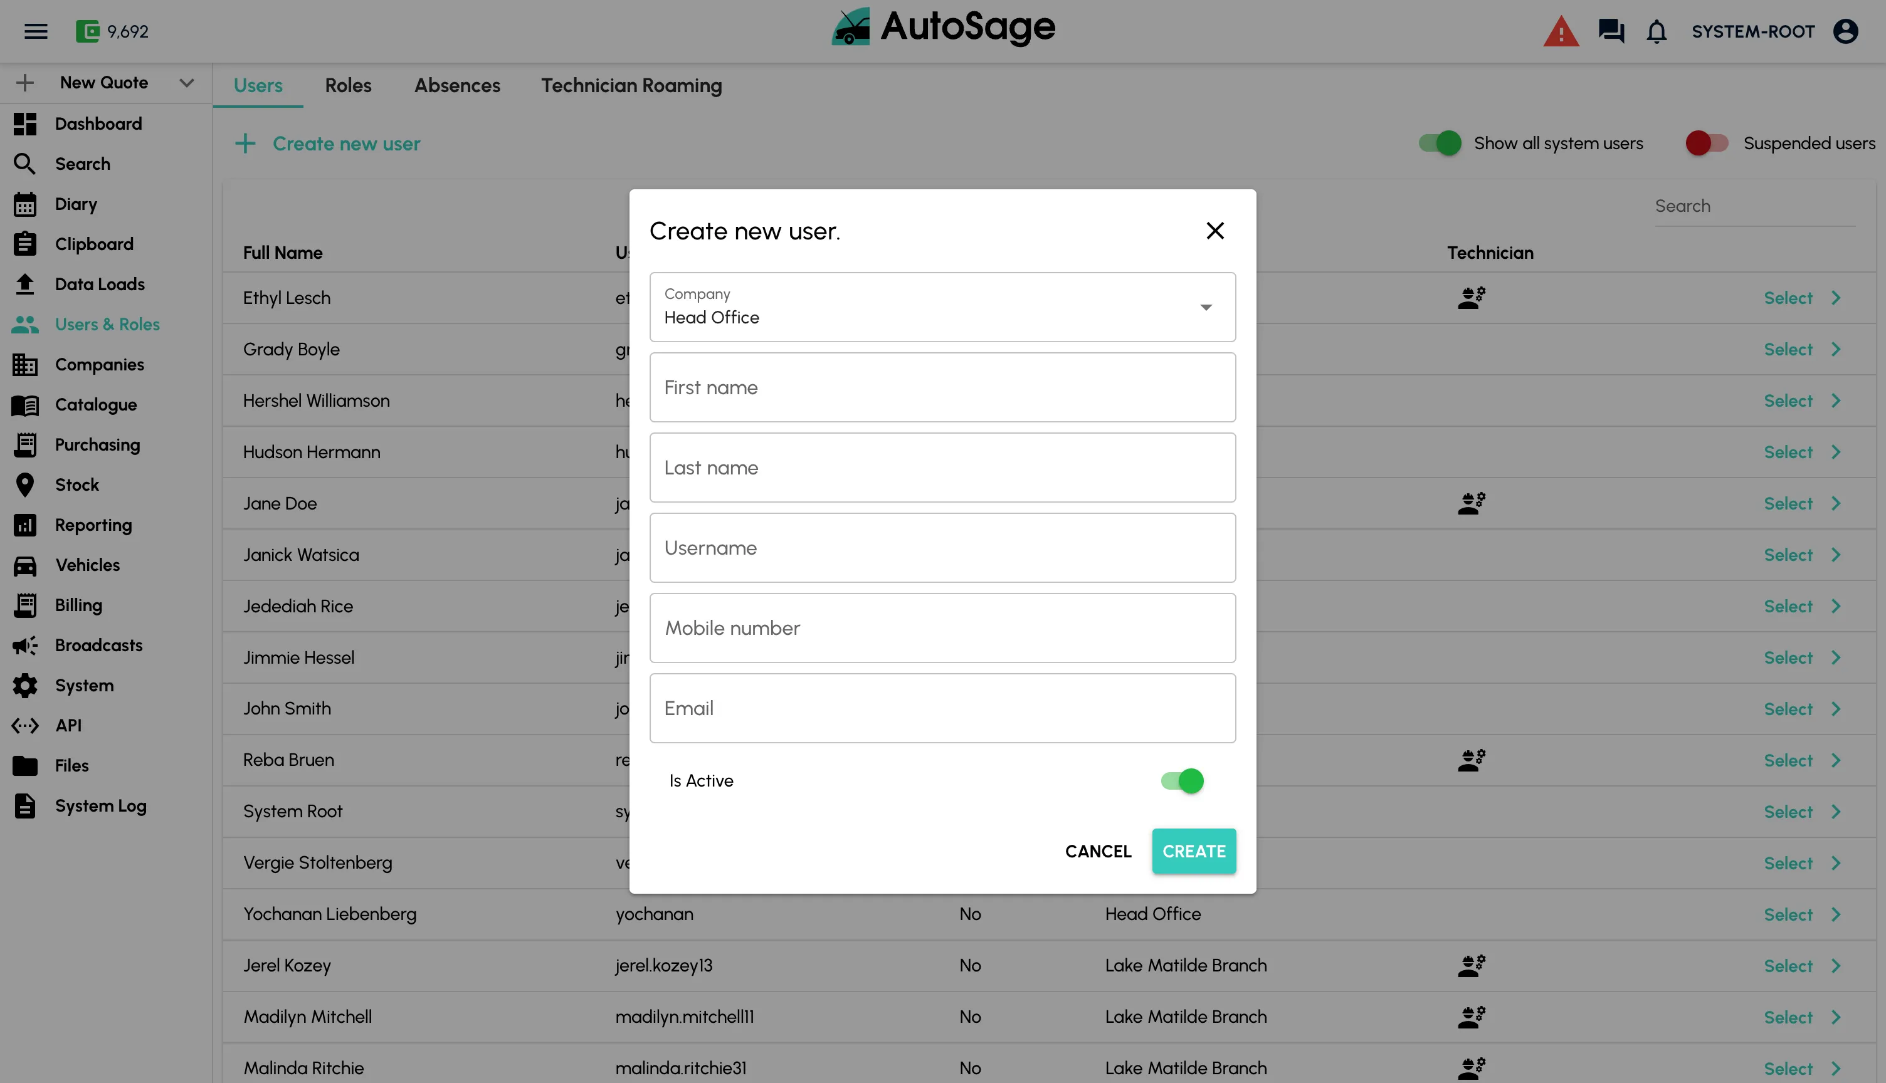1886x1083 pixels.
Task: Toggle Show all system users switch
Action: click(1440, 143)
